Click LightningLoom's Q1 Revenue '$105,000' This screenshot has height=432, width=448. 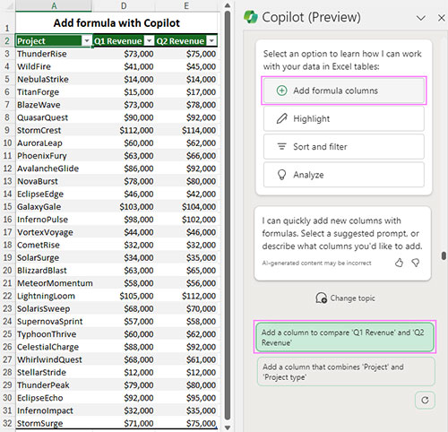click(x=124, y=296)
